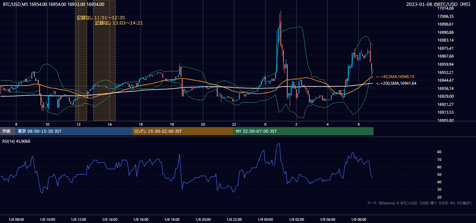Click price axis value 16905.80
Viewport: 476px width, 223px height.
445,120
